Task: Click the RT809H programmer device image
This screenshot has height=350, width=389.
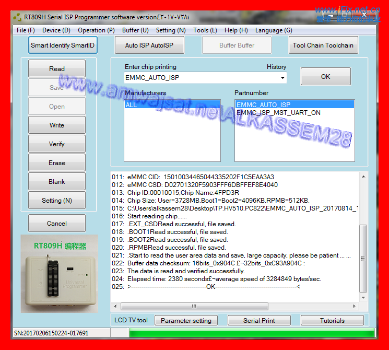Action: pos(60,273)
